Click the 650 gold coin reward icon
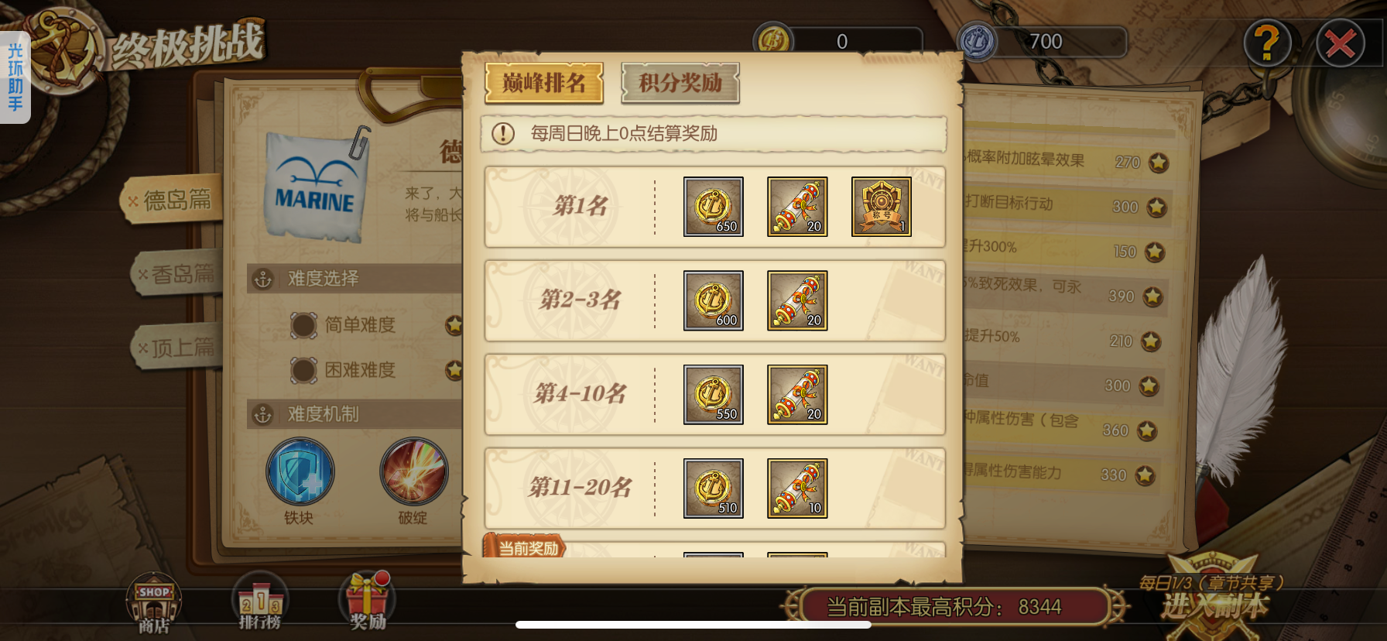Image resolution: width=1387 pixels, height=641 pixels. [x=714, y=207]
